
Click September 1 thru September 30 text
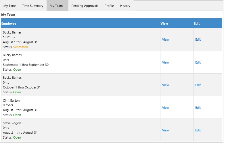pyautogui.click(x=26, y=65)
